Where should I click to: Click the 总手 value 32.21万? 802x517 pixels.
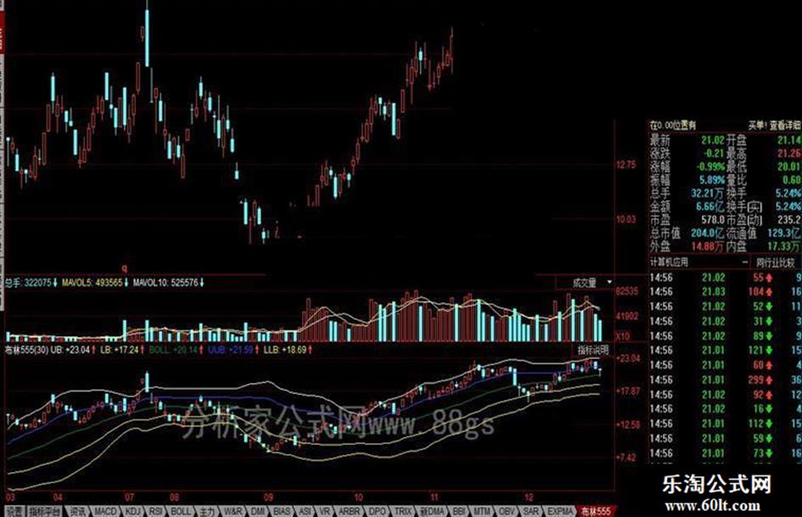tap(708, 194)
